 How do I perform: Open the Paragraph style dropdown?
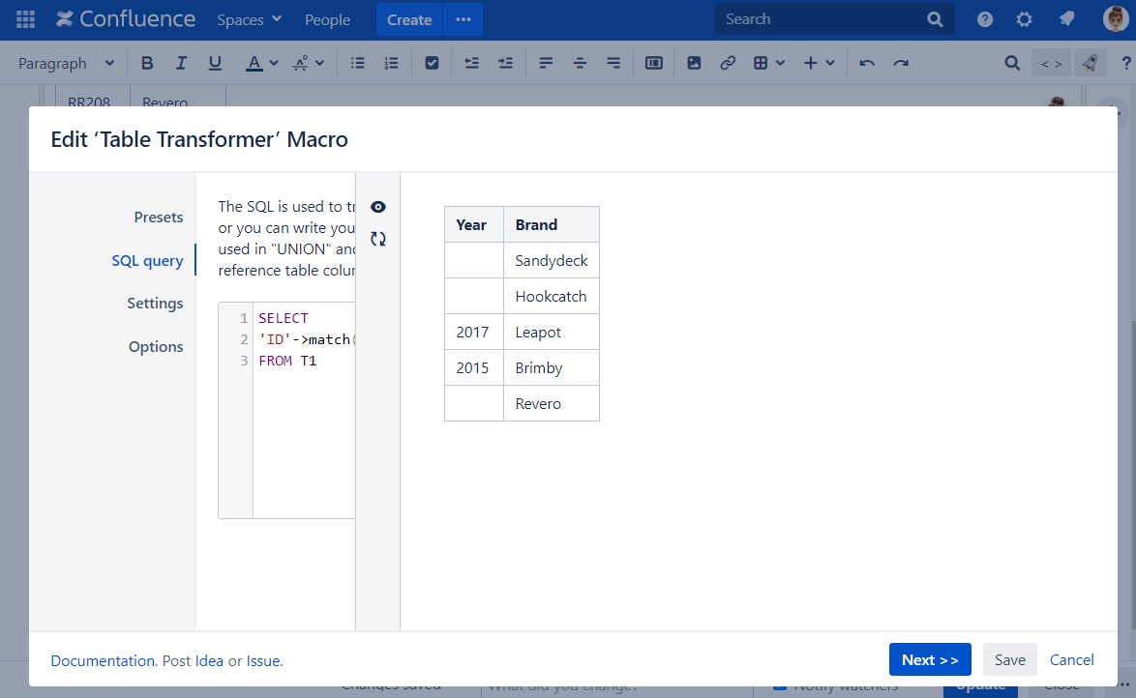pyautogui.click(x=66, y=63)
